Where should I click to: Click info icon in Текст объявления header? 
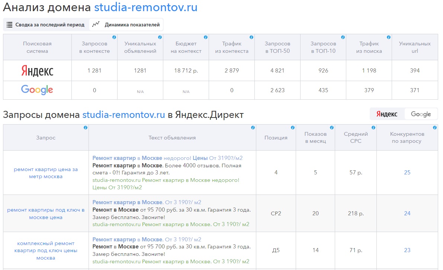tap(253, 128)
